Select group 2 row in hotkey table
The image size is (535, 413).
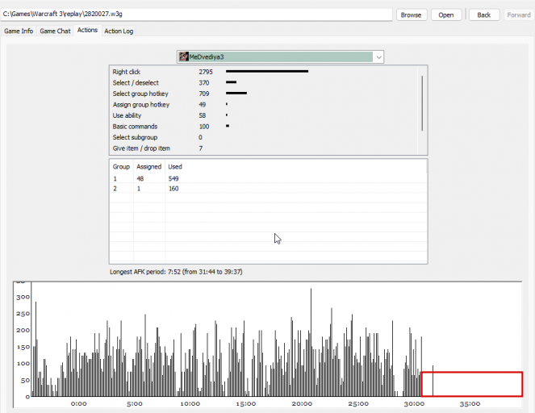[x=268, y=189]
